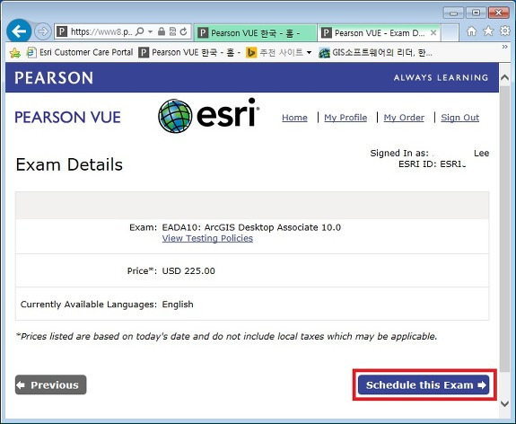Click the Pearson VUE logo
The image size is (516, 424).
click(x=68, y=118)
